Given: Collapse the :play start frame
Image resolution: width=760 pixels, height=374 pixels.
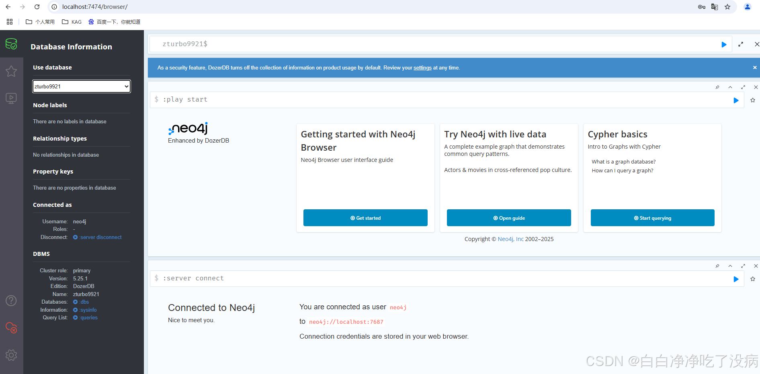Looking at the screenshot, I should pyautogui.click(x=730, y=87).
